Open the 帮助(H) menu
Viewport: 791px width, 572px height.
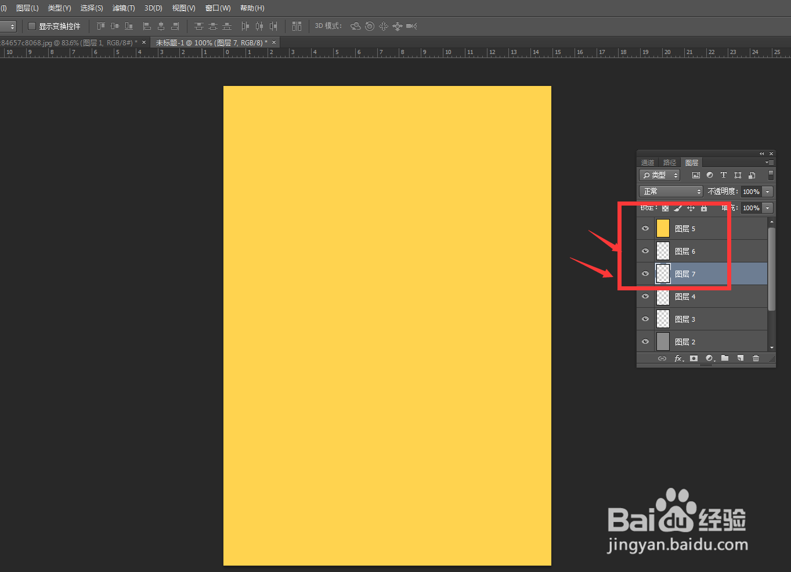[252, 8]
